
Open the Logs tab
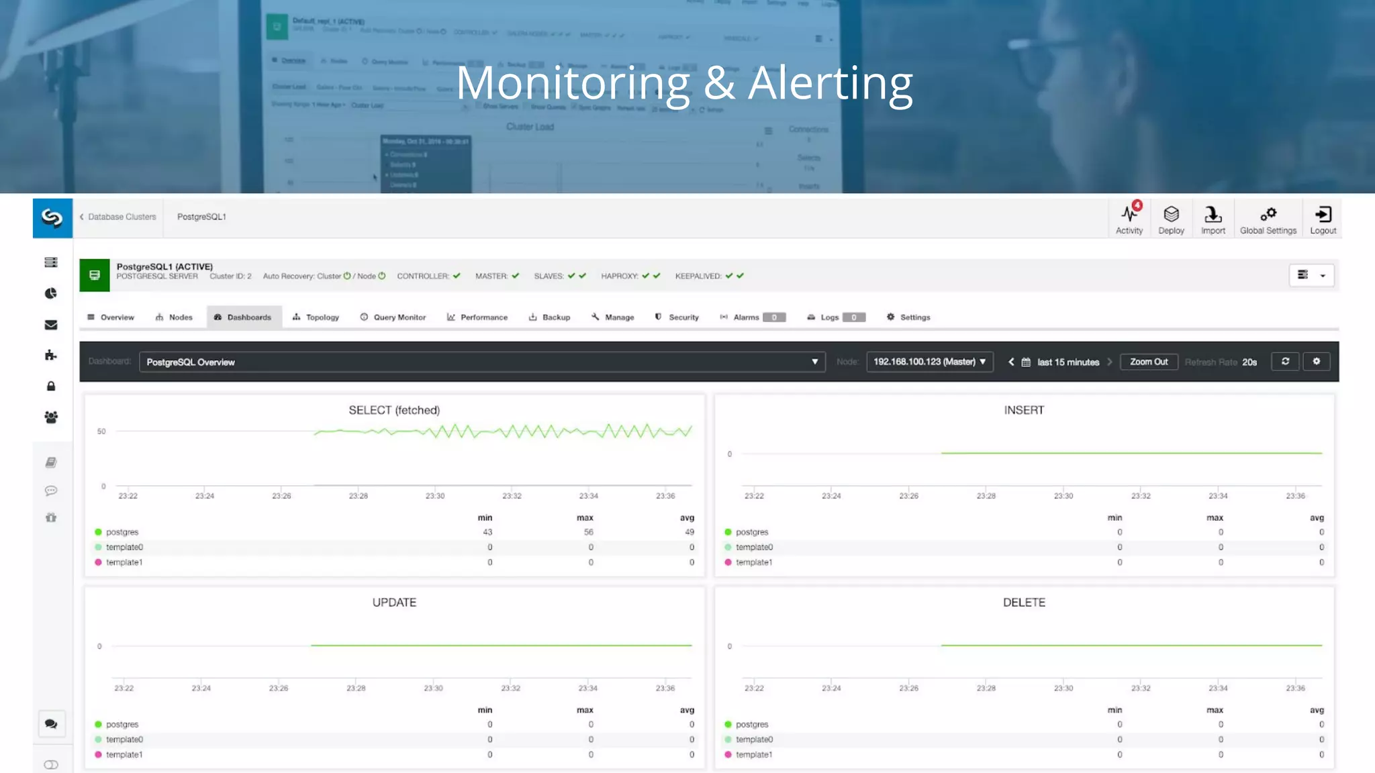836,317
